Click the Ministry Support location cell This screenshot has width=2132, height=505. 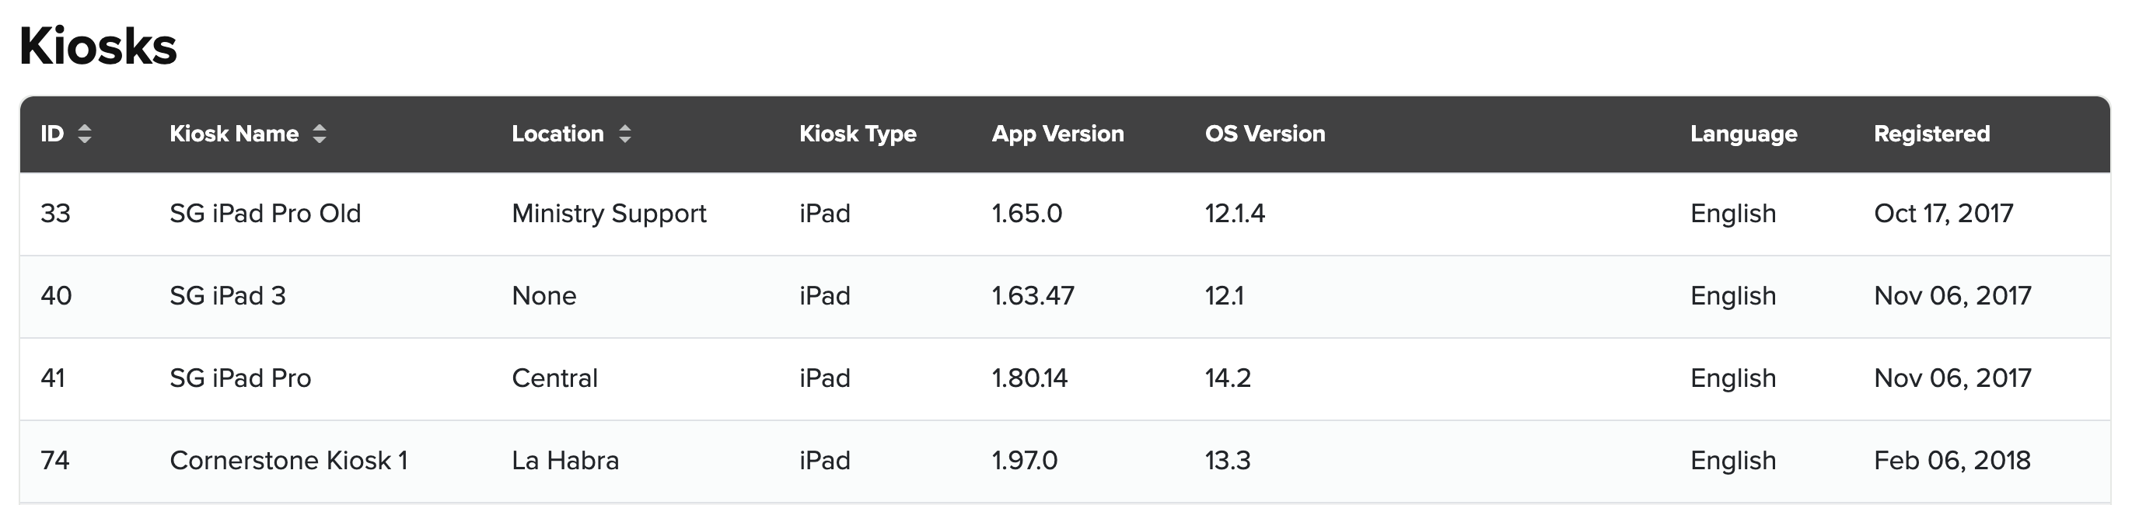[x=608, y=214]
